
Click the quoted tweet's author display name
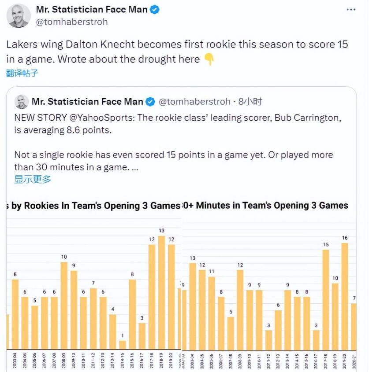click(x=87, y=102)
